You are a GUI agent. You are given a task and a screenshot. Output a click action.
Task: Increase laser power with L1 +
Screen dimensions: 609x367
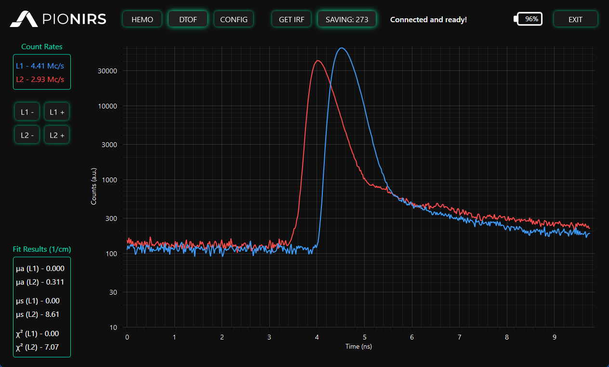[x=57, y=112]
